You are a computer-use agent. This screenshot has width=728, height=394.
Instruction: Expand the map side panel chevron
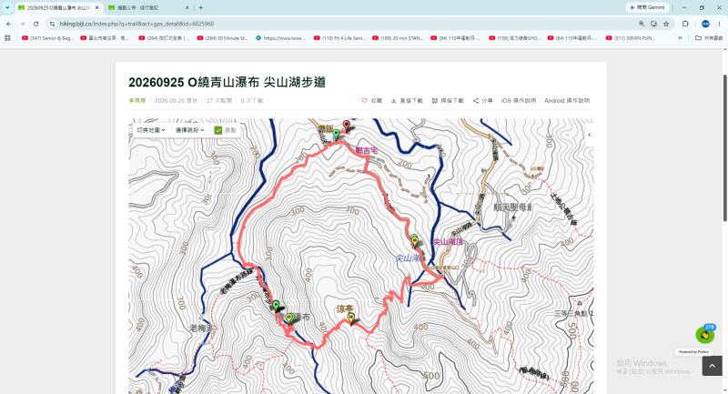589,135
